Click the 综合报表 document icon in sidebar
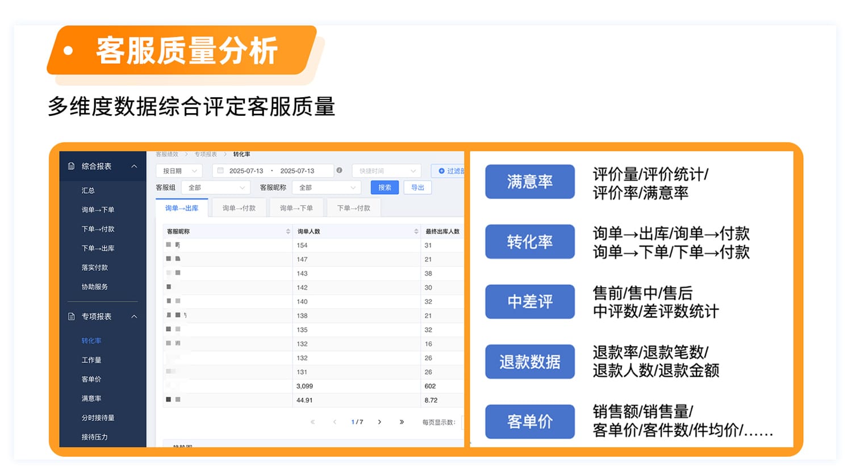 [x=71, y=166]
